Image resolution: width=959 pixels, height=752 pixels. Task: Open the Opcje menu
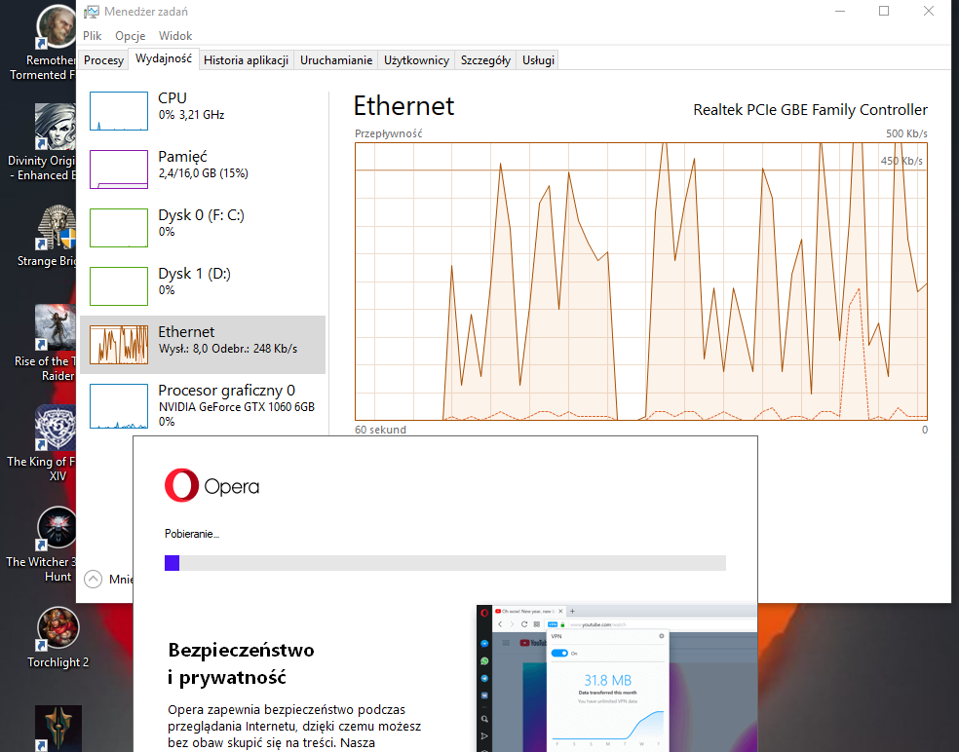coord(131,36)
